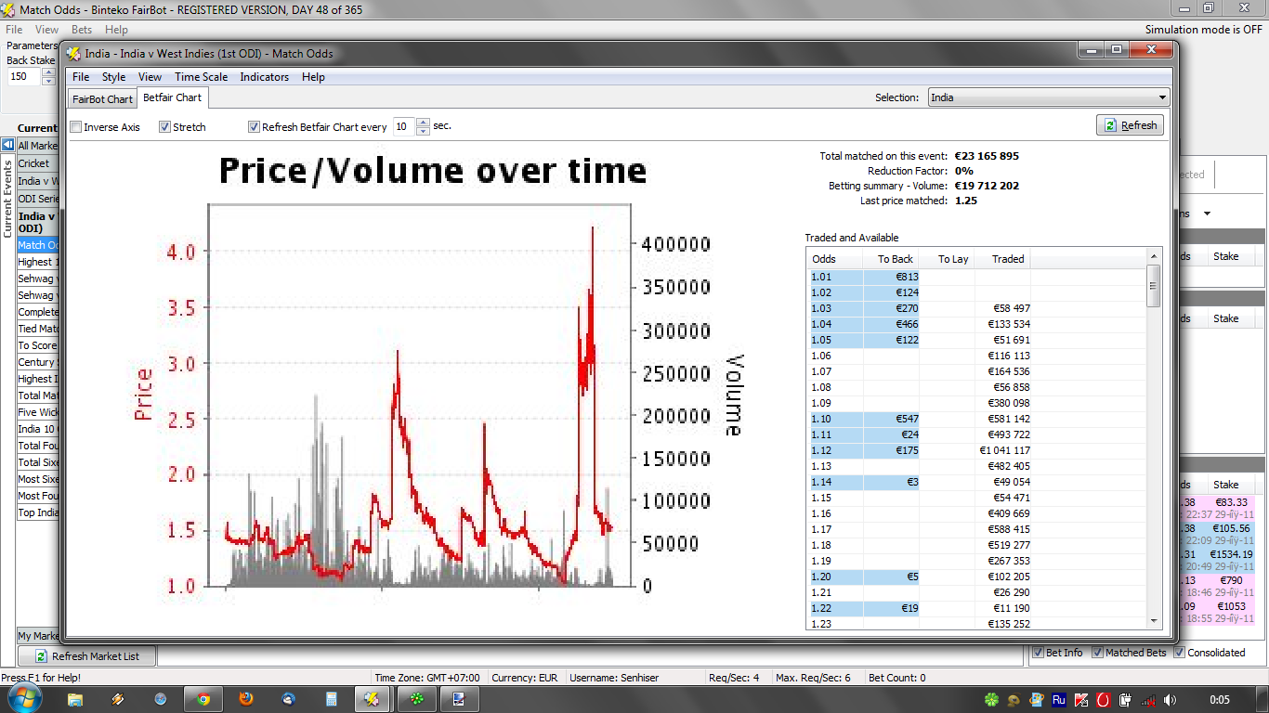Viewport: 1269px width, 713px height.
Task: Click the Traded and Available scrollbar thumb
Action: click(1154, 285)
